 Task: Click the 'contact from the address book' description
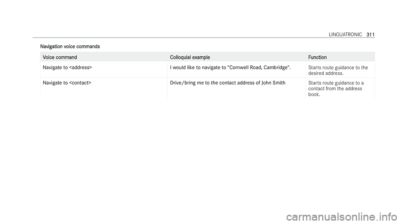[335, 91]
